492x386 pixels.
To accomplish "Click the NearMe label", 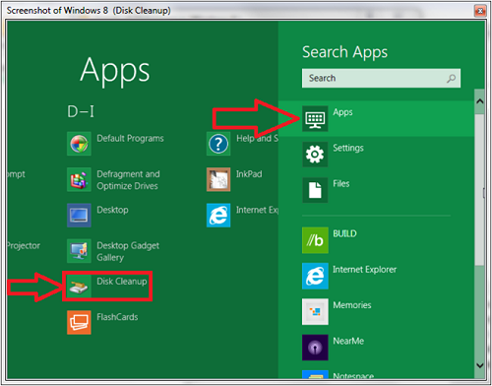I will point(348,341).
